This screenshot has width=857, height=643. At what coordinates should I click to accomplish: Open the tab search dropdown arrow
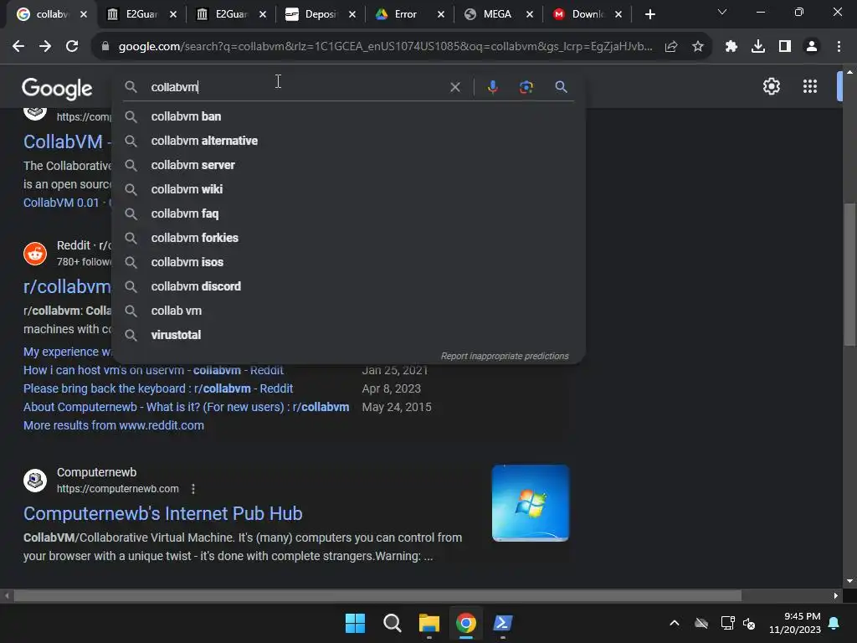(x=722, y=12)
